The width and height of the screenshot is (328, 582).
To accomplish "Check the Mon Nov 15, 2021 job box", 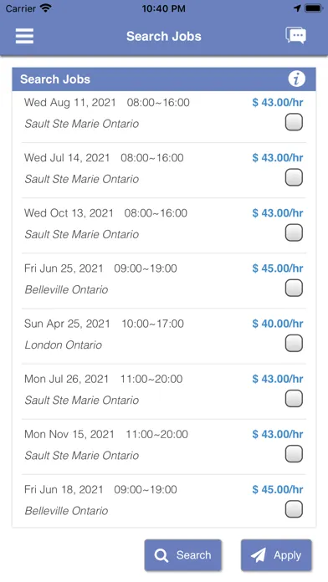I will (294, 454).
